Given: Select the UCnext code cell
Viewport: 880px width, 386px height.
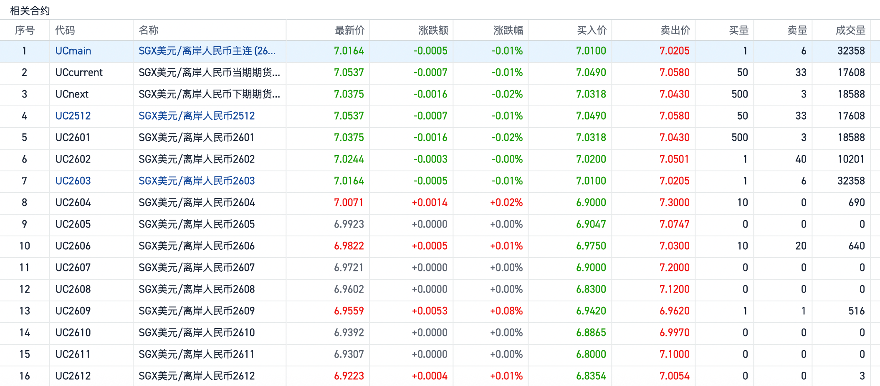Looking at the screenshot, I should pos(72,94).
